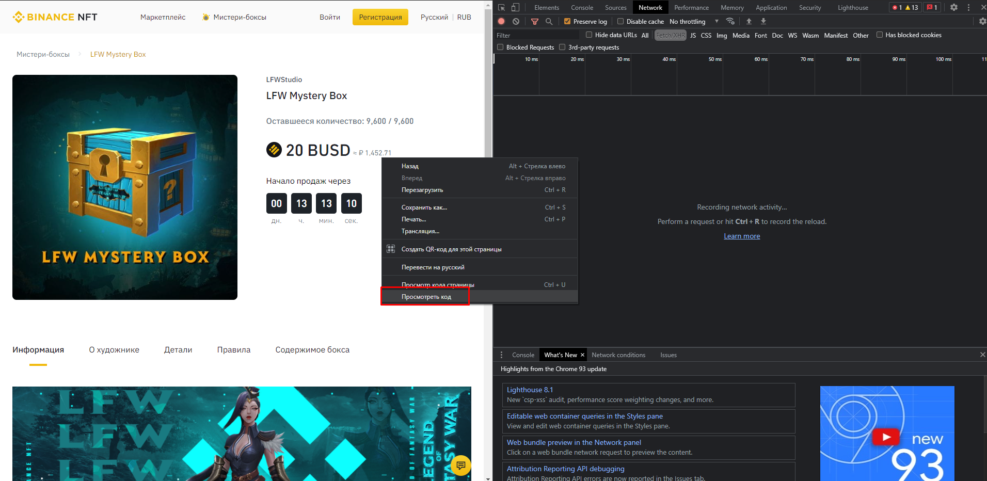Screen dimensions: 987x481
Task: Click the Регистрация button
Action: click(x=380, y=17)
